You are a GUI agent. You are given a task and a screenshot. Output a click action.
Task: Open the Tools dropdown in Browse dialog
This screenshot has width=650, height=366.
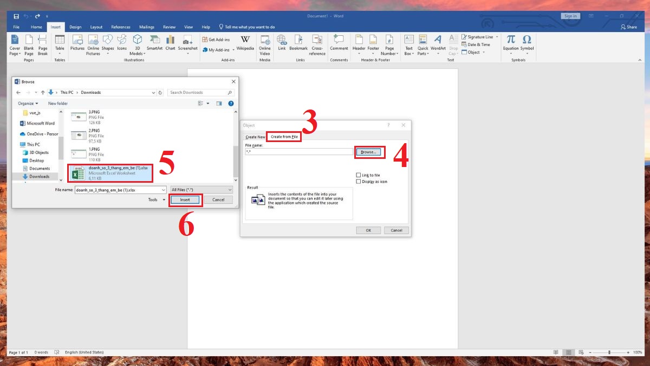pos(155,200)
